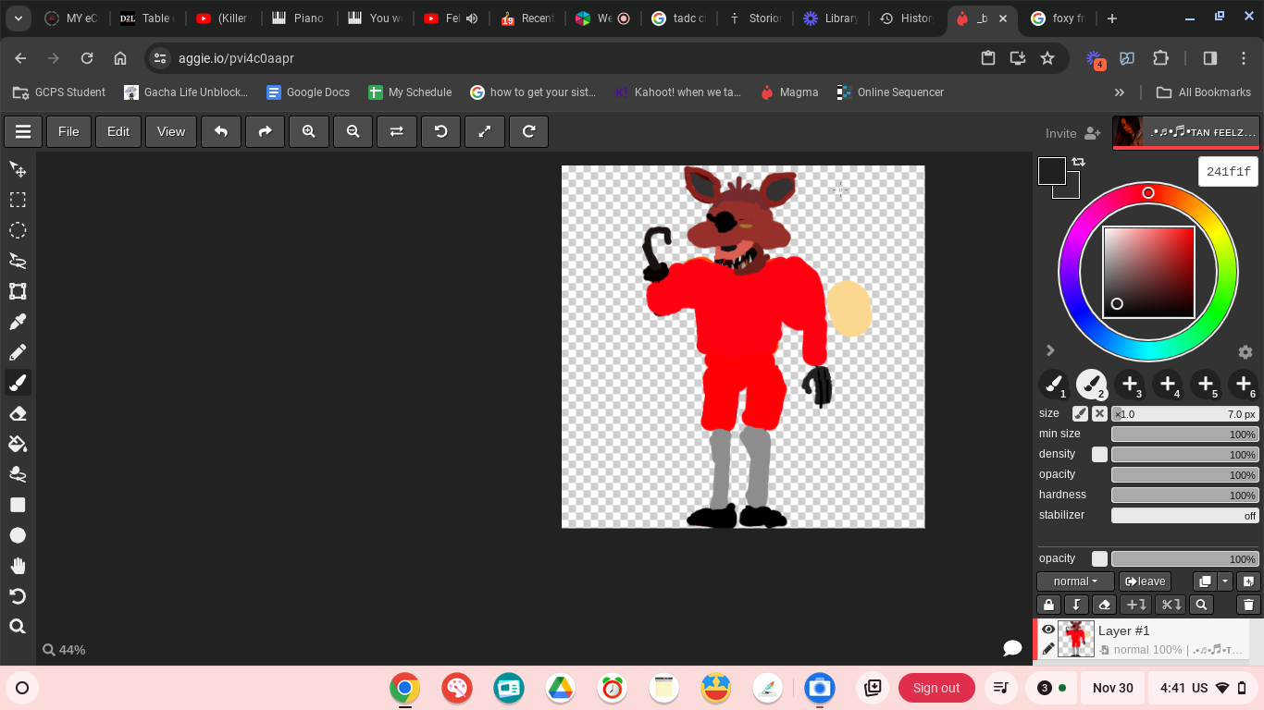Screen dimensions: 1264x710
Task: Select the rectangular marquee tool
Action: click(18, 200)
